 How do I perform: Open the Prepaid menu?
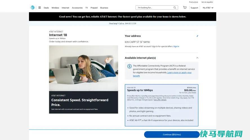(x=94, y=8)
